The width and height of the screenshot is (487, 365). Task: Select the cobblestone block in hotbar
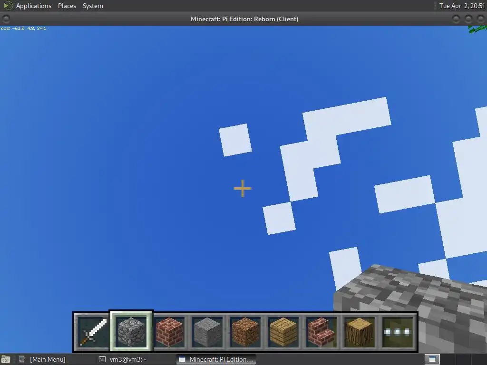pyautogui.click(x=131, y=331)
